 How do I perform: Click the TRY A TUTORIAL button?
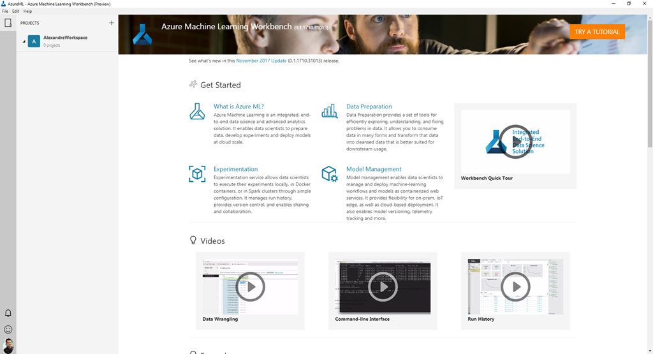point(597,32)
